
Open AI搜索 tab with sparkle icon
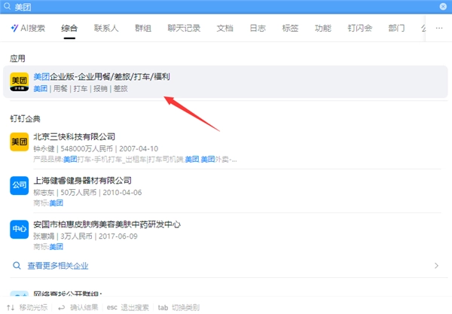pyautogui.click(x=28, y=29)
